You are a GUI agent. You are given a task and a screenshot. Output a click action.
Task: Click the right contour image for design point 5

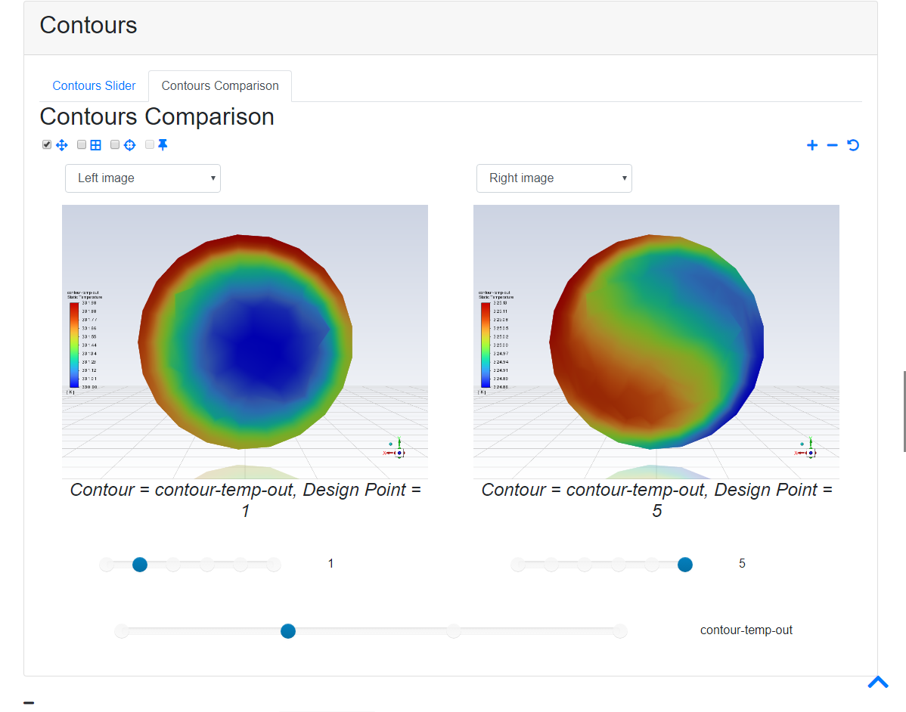coord(656,342)
